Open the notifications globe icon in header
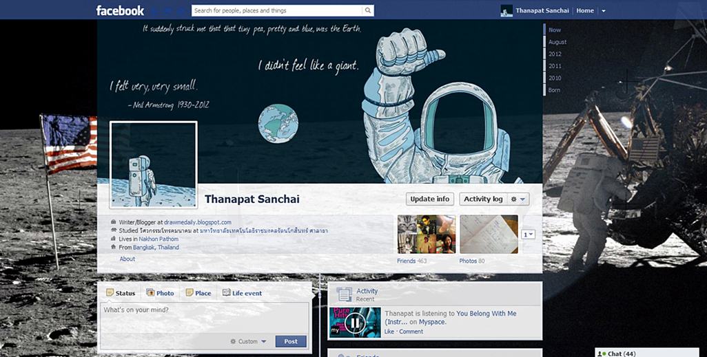Screen dimensions: 707x357 181,10
